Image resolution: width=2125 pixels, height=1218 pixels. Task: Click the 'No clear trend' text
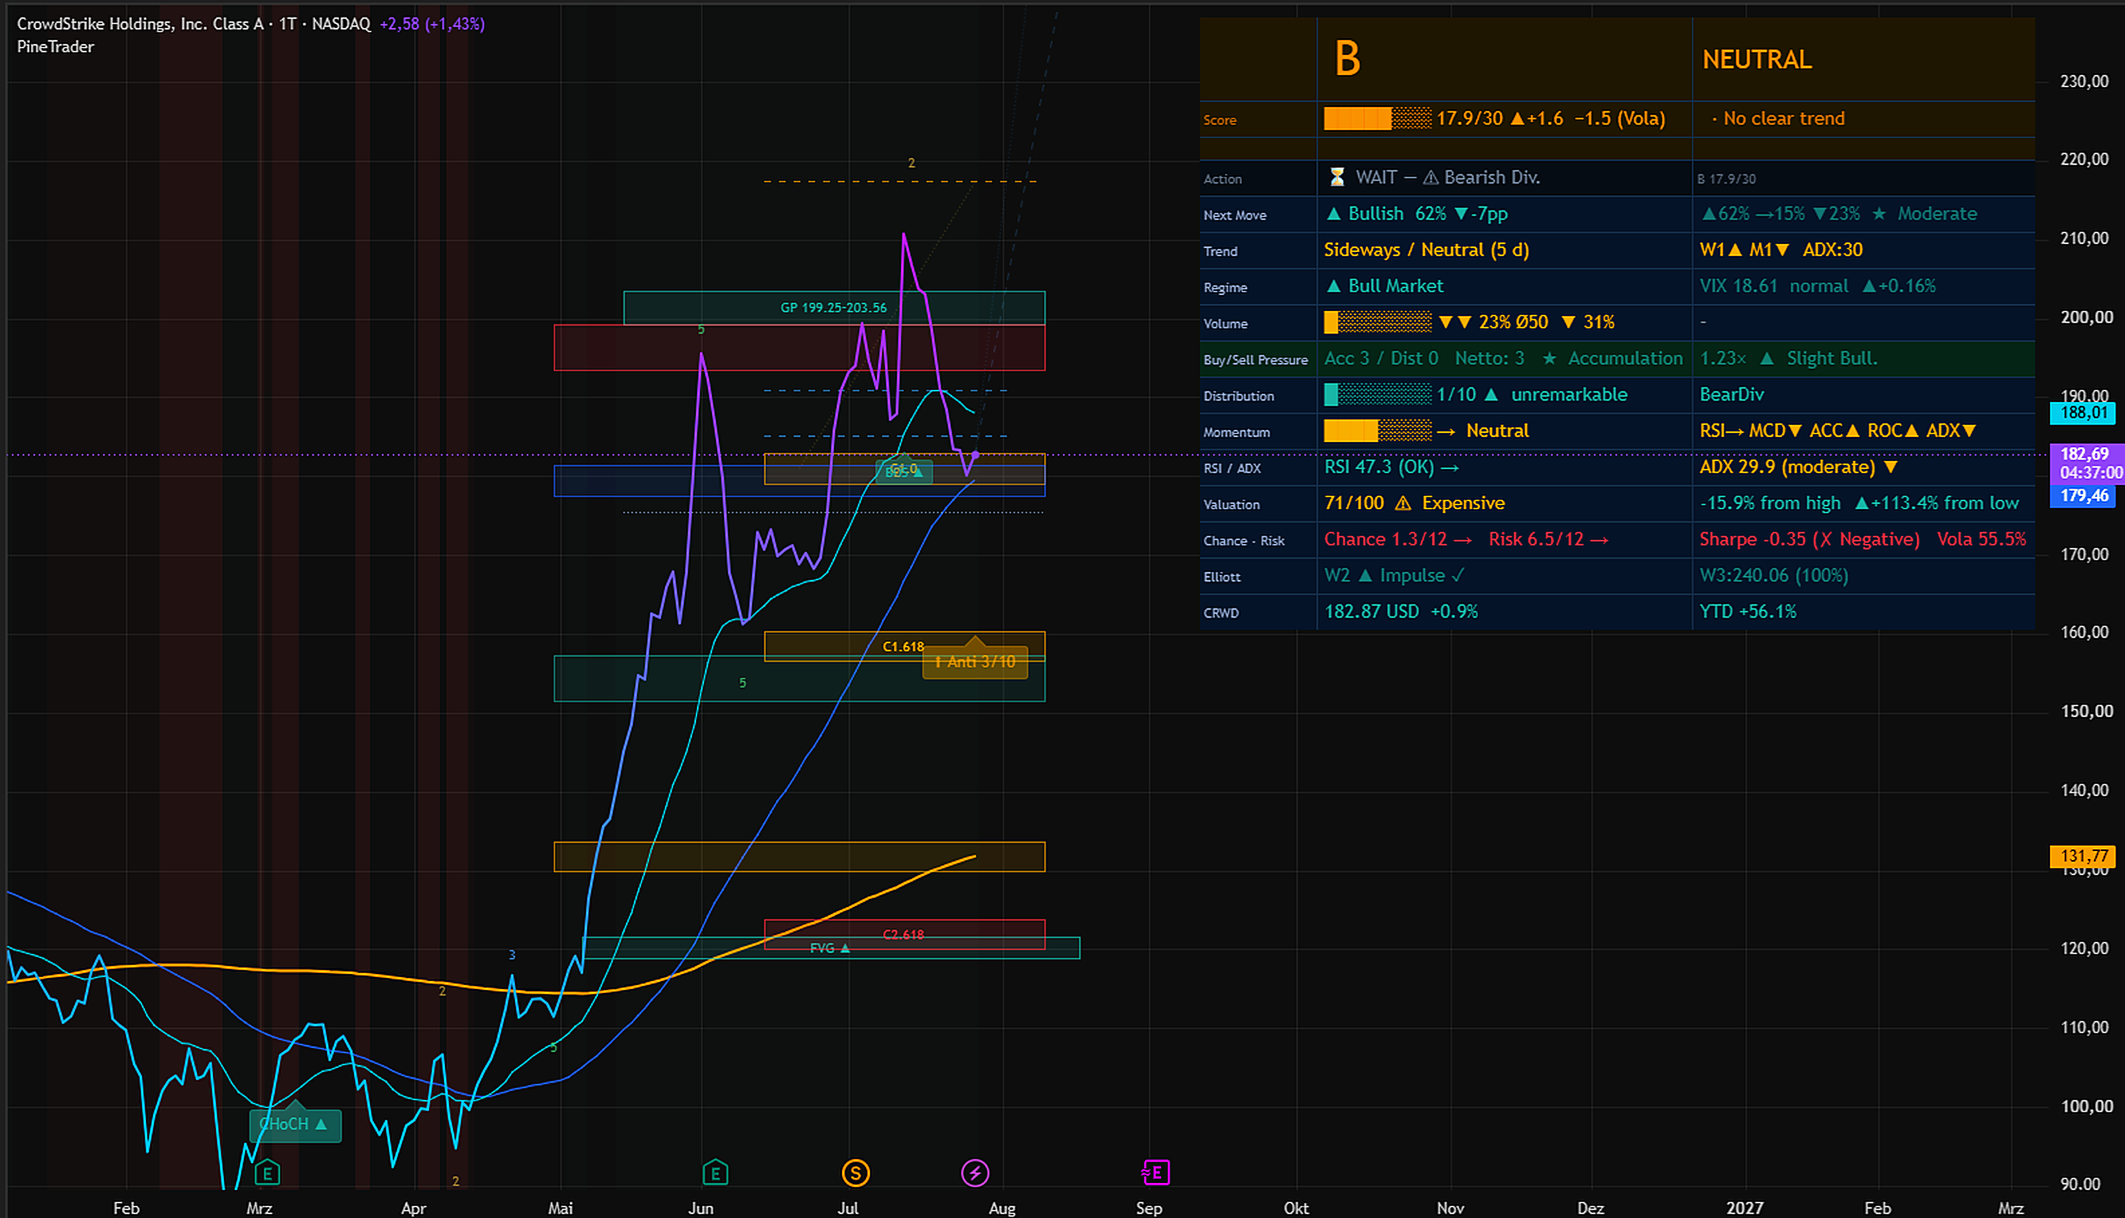[1784, 119]
